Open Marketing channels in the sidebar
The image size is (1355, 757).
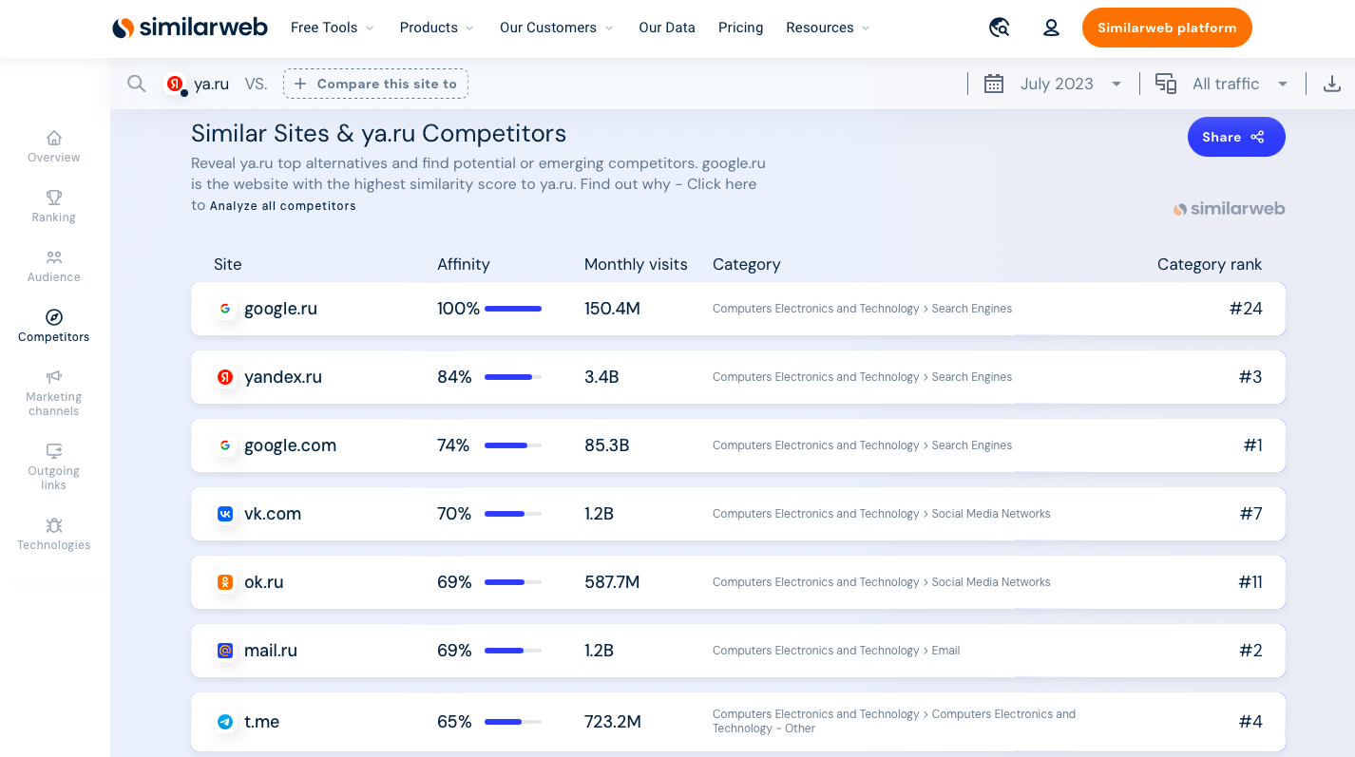click(54, 393)
